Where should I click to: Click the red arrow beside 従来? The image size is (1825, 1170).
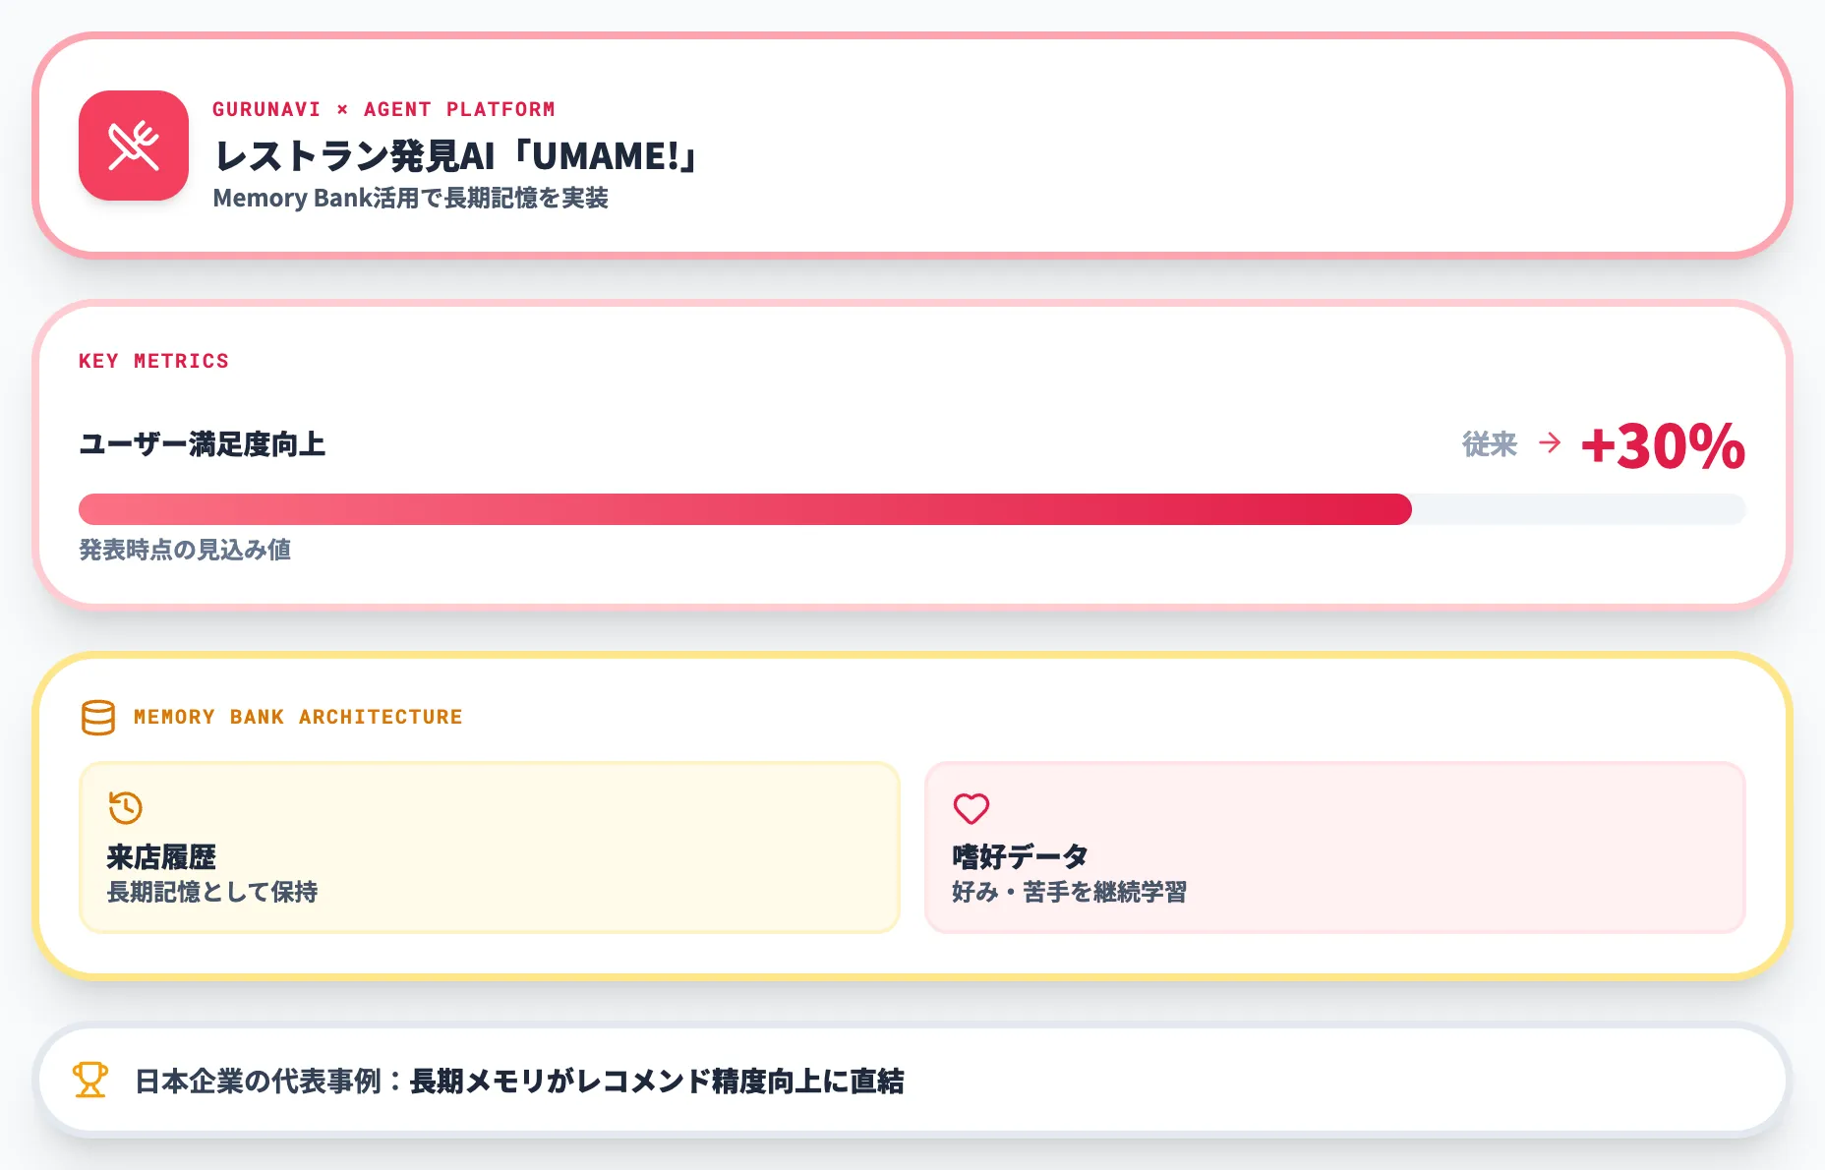click(1550, 443)
